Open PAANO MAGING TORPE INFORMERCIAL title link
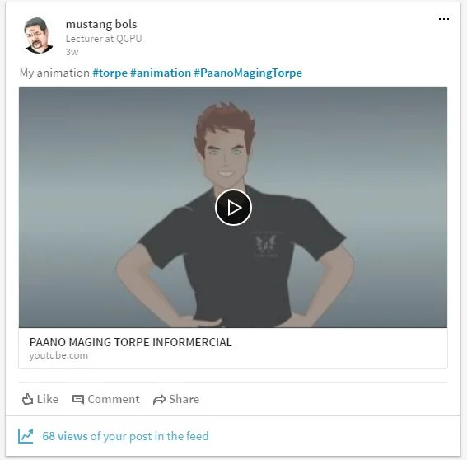467x460 pixels. pyautogui.click(x=130, y=342)
